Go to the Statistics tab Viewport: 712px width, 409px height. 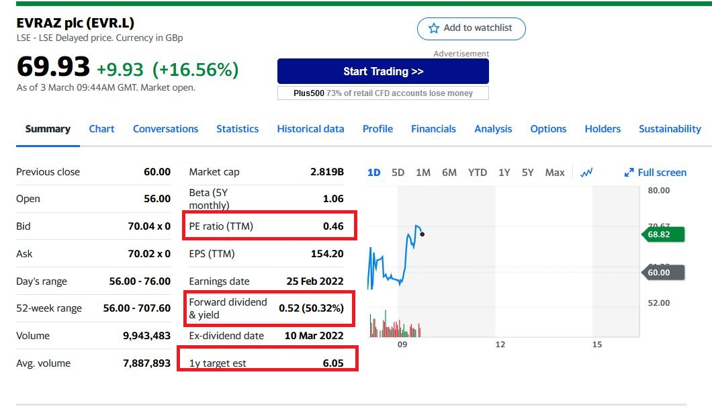click(x=238, y=129)
